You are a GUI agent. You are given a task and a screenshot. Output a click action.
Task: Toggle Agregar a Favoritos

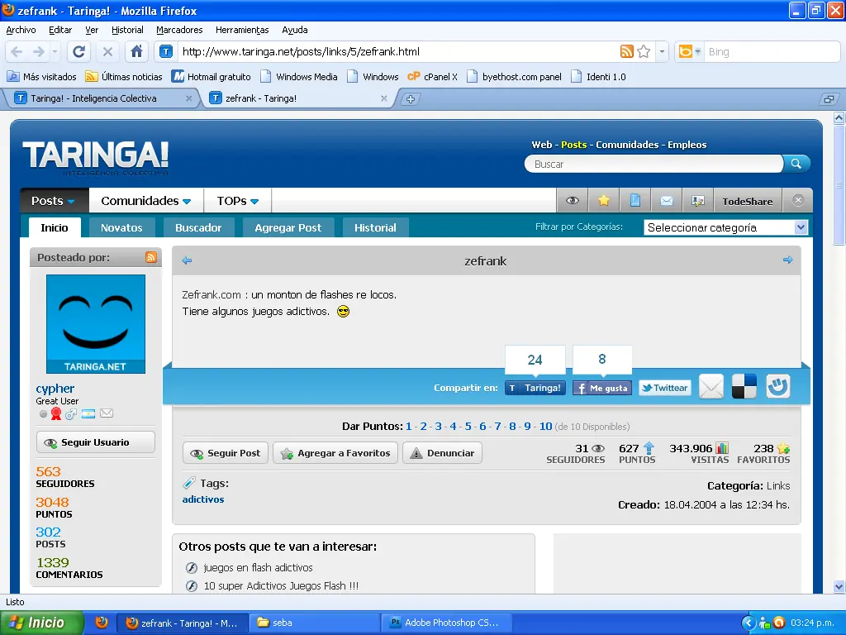(335, 453)
